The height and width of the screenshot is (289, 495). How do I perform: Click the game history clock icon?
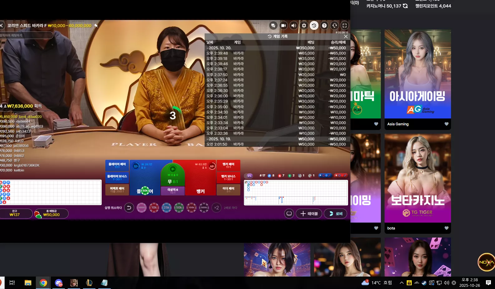coord(314,26)
